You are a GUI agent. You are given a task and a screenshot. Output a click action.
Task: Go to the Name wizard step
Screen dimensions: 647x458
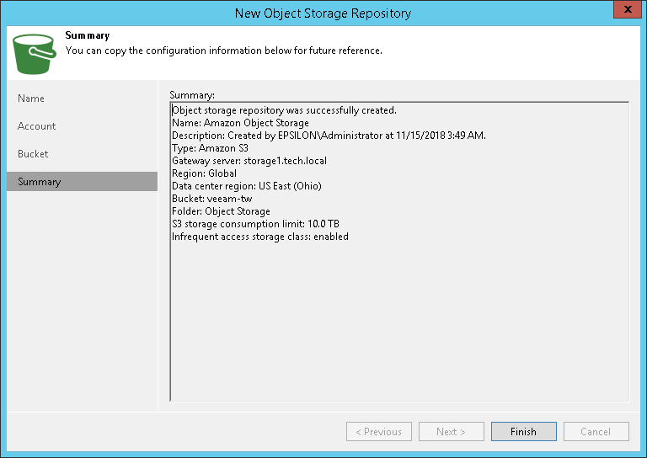pyautogui.click(x=31, y=99)
